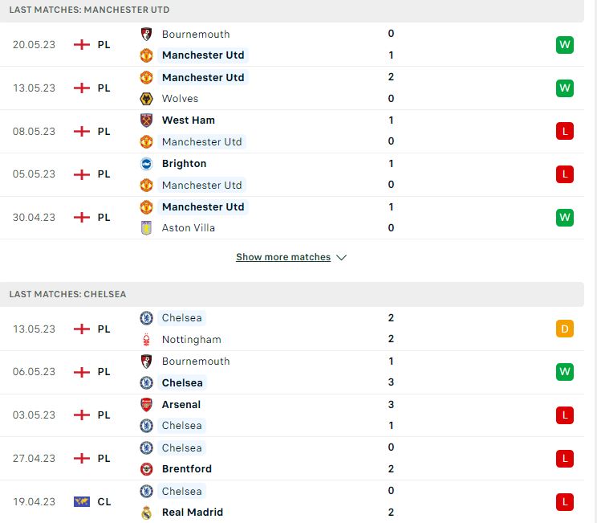597x523 pixels.
Task: Click the Arsenal club crest icon
Action: [146, 405]
